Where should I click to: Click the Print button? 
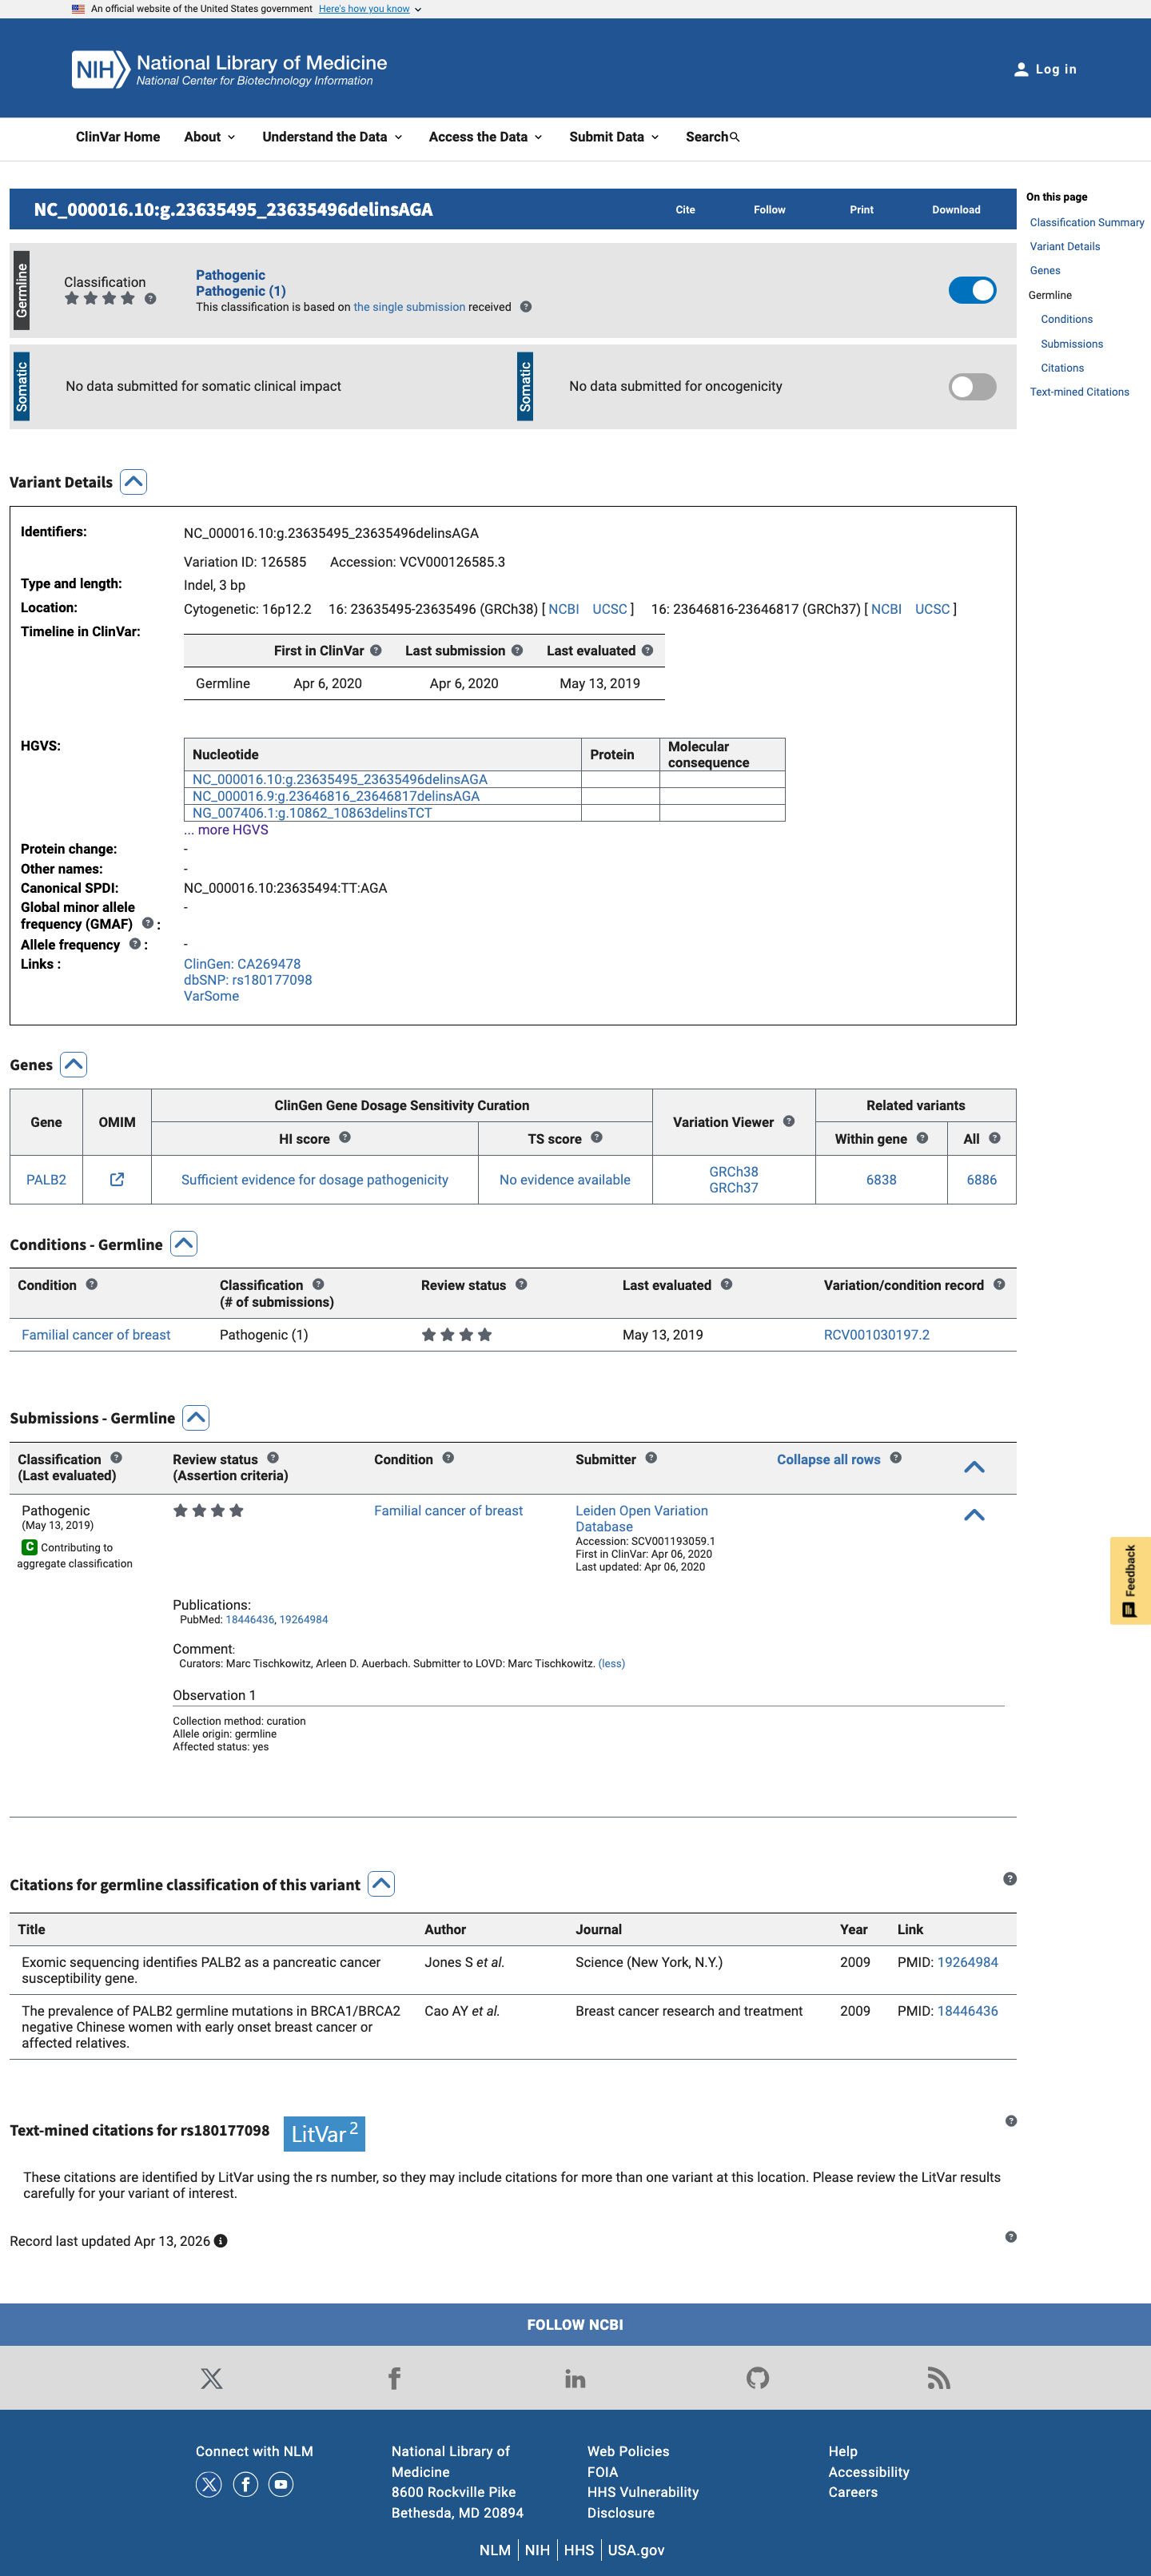pos(861,210)
